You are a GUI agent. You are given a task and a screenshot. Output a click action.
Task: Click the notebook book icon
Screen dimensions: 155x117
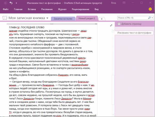[5, 18]
